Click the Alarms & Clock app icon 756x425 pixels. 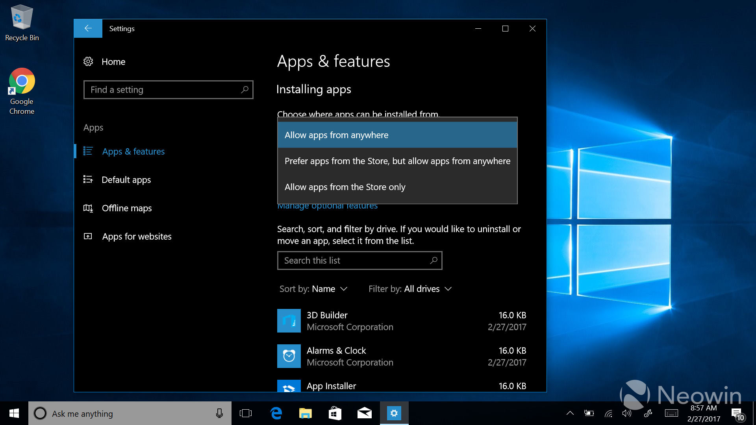pyautogui.click(x=289, y=356)
